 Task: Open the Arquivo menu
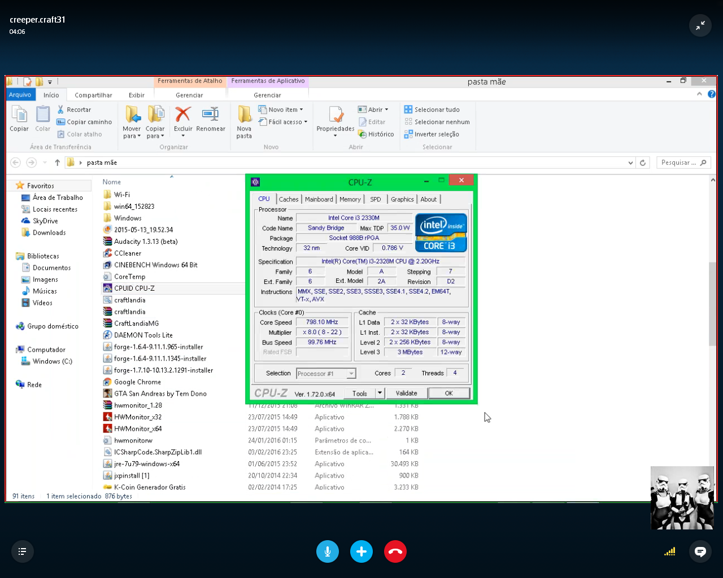(x=20, y=95)
